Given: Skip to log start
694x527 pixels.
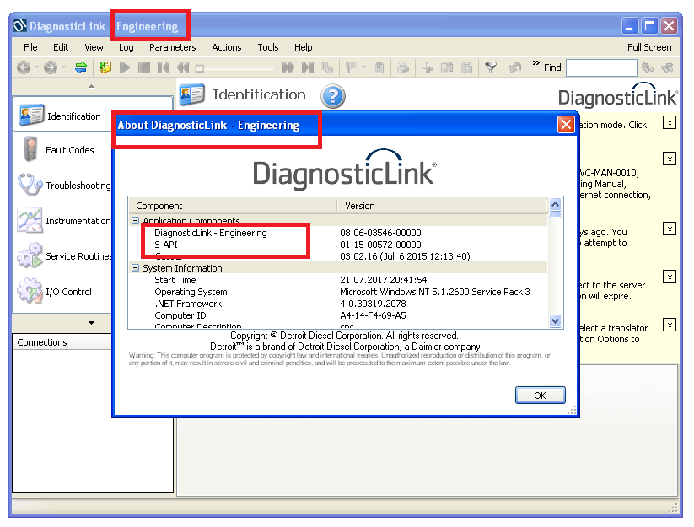Looking at the screenshot, I should tap(164, 67).
